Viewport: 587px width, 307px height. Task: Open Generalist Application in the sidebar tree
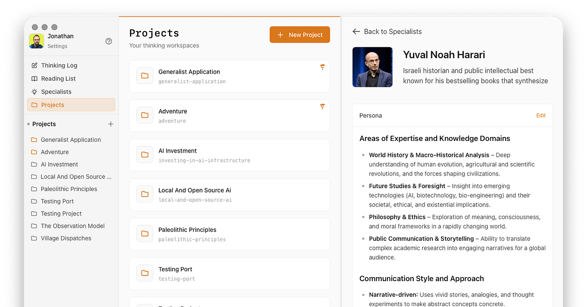[x=71, y=139]
